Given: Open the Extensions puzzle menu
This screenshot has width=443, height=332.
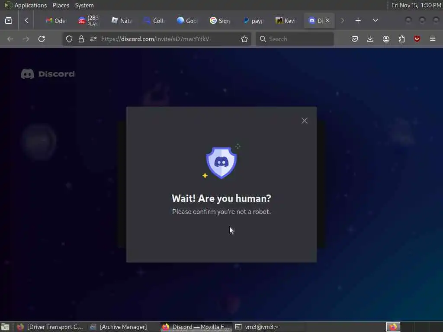Looking at the screenshot, I should click(x=401, y=39).
